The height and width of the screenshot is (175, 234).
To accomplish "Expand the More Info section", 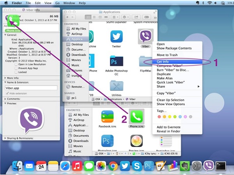I will tap(5, 78).
